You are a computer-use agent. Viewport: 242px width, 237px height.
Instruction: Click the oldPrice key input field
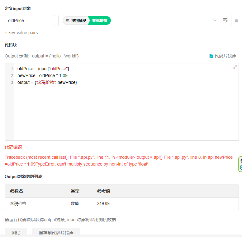[30, 21]
